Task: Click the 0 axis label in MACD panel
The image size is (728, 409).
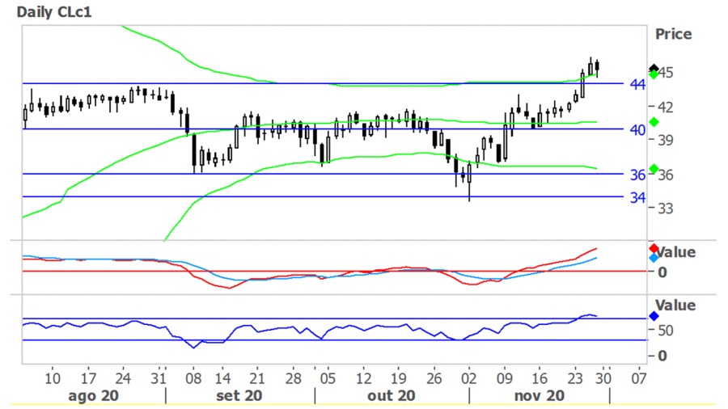Action: (x=662, y=272)
